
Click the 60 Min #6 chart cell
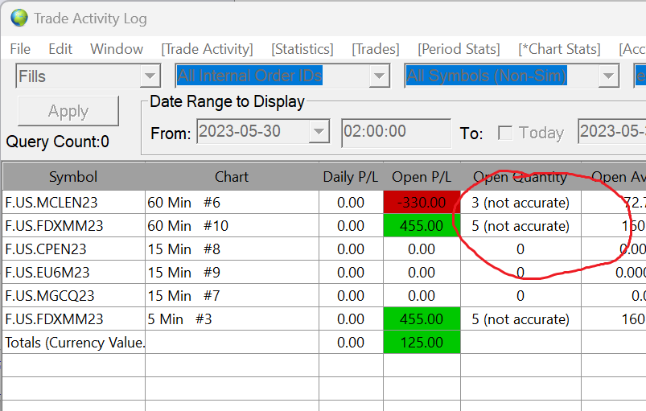[x=232, y=203]
